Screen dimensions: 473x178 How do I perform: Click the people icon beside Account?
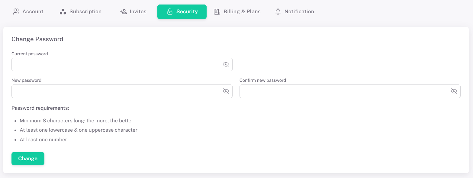[16, 12]
